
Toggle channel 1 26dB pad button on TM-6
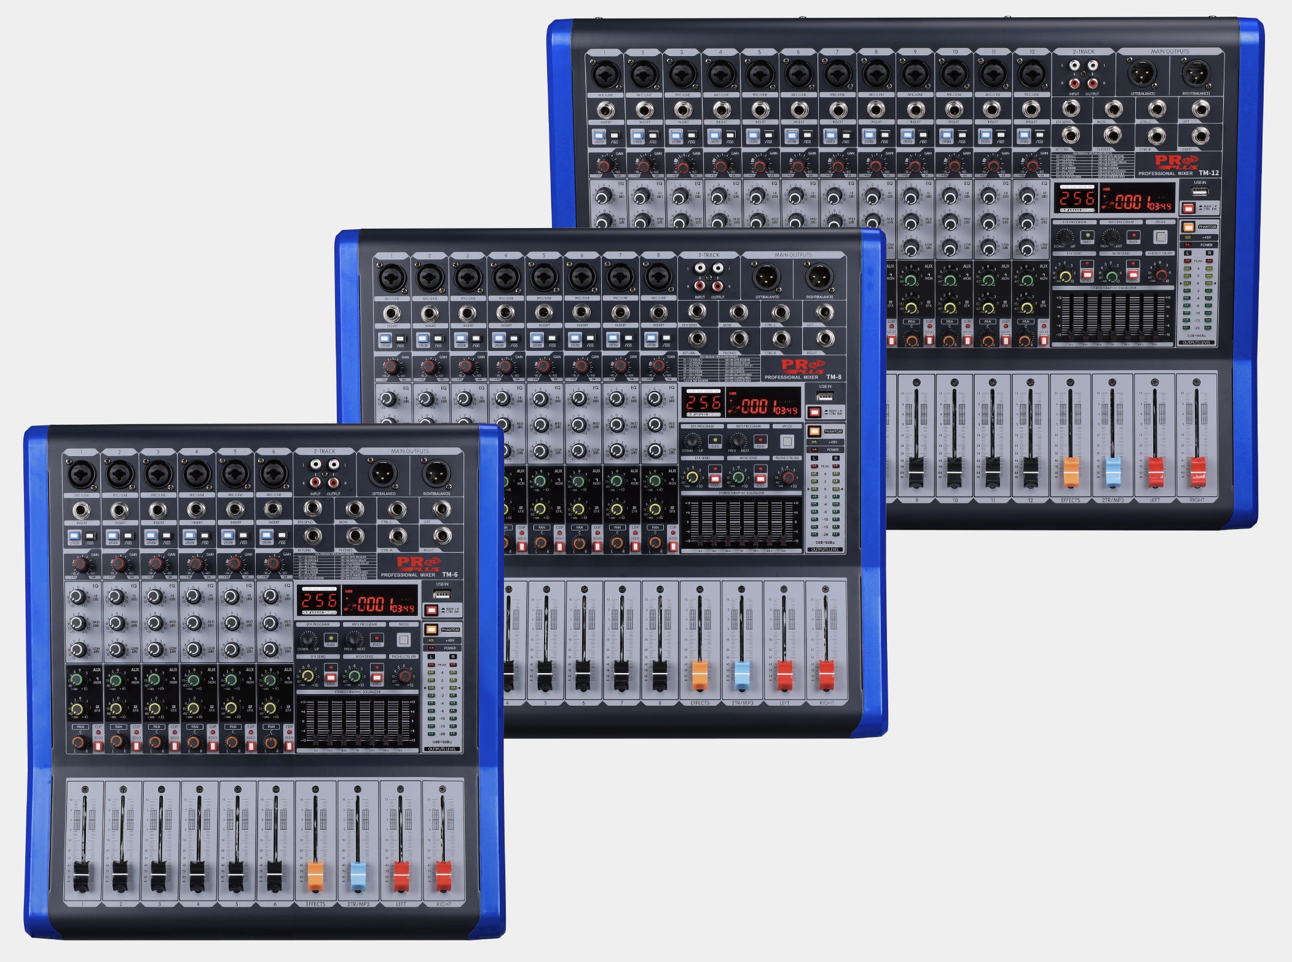75,536
